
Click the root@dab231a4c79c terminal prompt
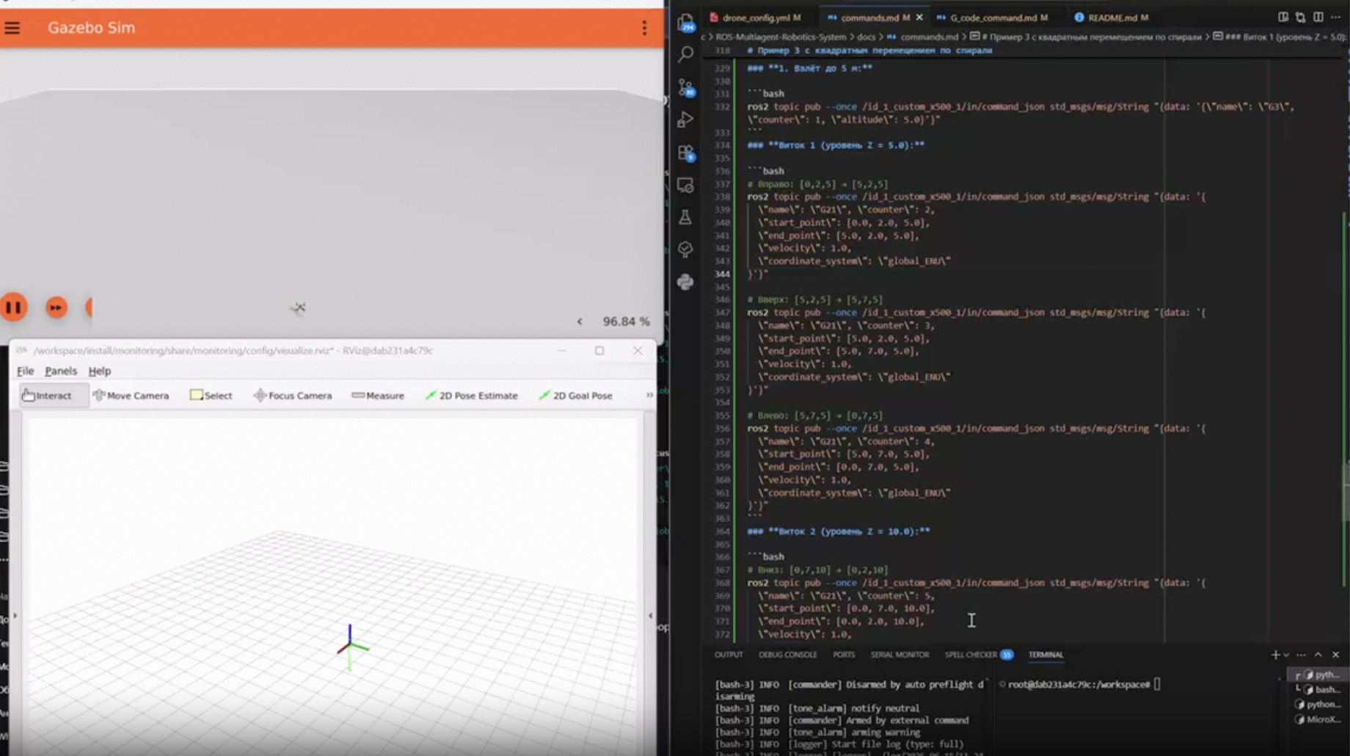click(x=1079, y=685)
